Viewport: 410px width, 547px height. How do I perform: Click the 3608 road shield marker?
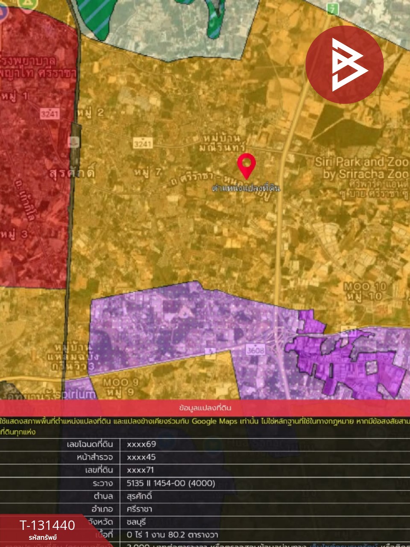click(256, 350)
